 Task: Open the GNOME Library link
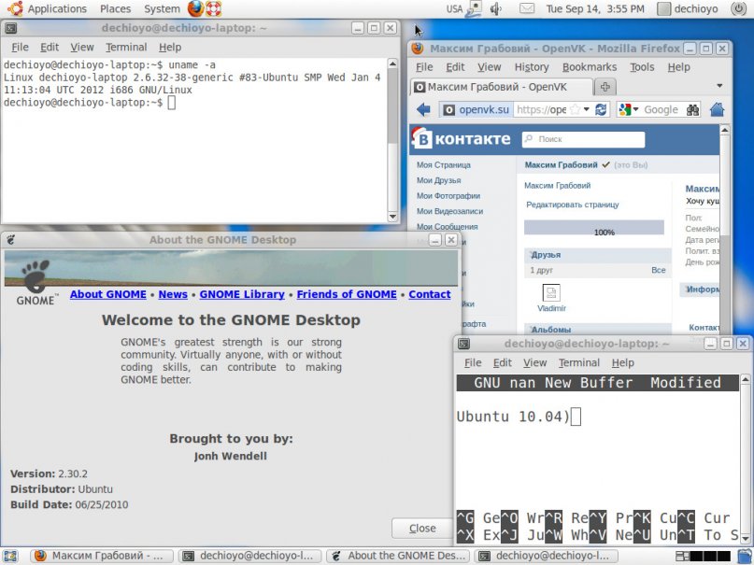point(242,294)
